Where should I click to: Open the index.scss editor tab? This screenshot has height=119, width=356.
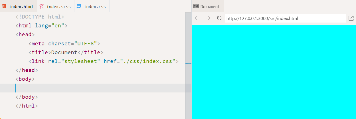[55, 6]
